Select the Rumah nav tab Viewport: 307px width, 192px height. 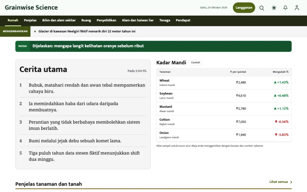[13, 20]
